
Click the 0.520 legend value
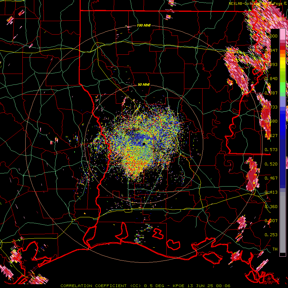271,164
